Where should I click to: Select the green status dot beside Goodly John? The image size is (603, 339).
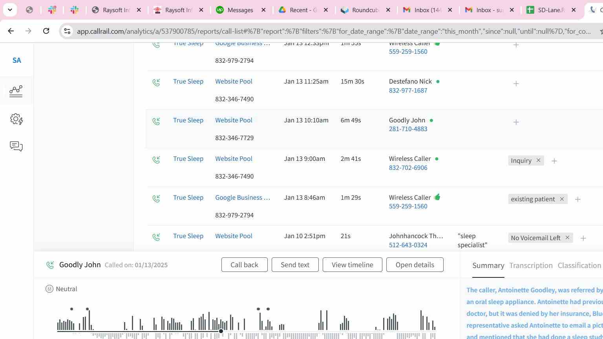coord(431,120)
